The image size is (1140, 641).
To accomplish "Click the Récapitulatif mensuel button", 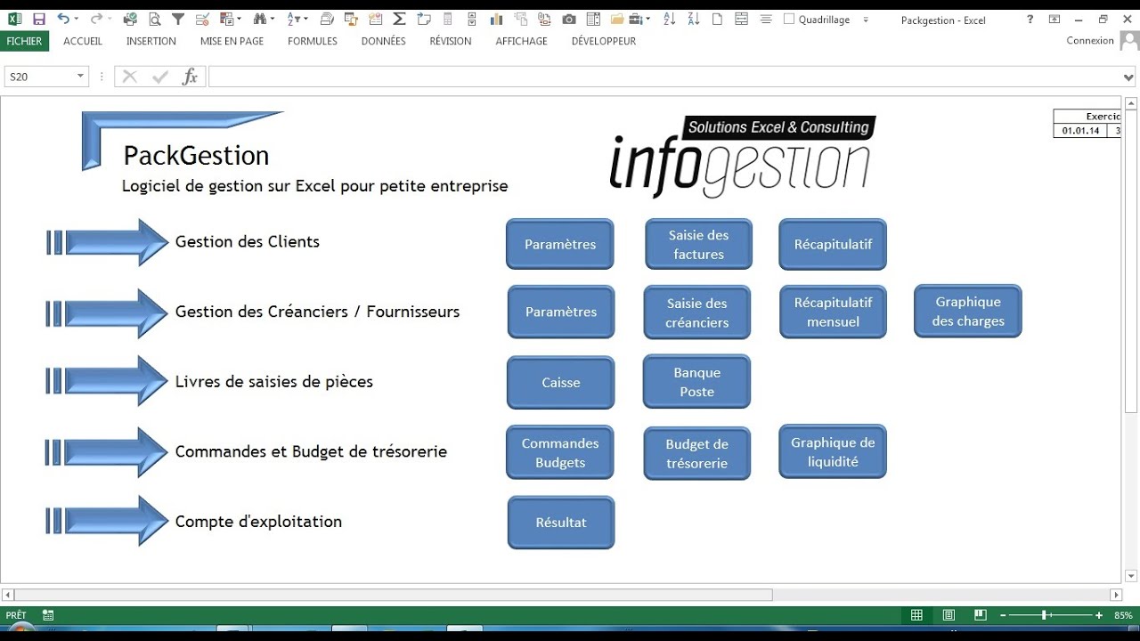I will [833, 312].
